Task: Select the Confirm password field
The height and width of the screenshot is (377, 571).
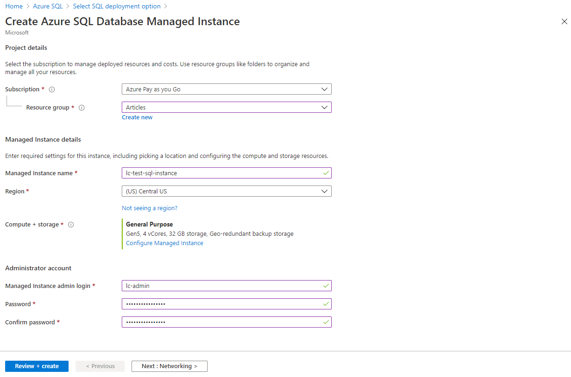Action: click(x=222, y=322)
